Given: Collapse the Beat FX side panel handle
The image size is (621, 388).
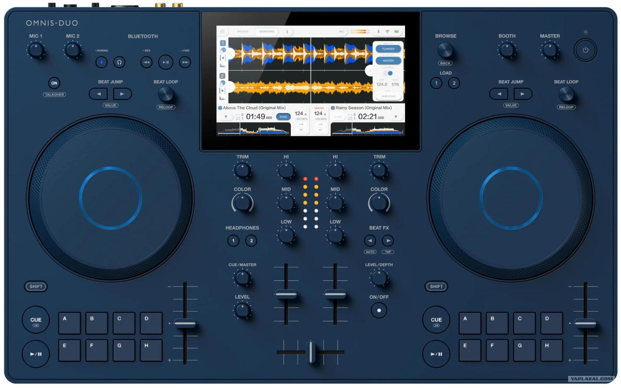Looking at the screenshot, I should (369, 71).
